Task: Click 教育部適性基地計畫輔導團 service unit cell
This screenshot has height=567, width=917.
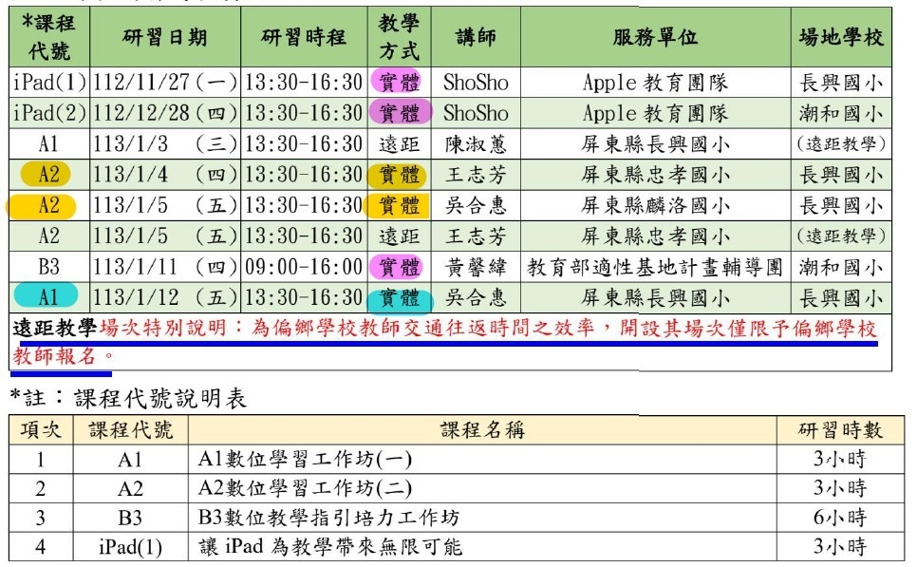Action: [655, 268]
